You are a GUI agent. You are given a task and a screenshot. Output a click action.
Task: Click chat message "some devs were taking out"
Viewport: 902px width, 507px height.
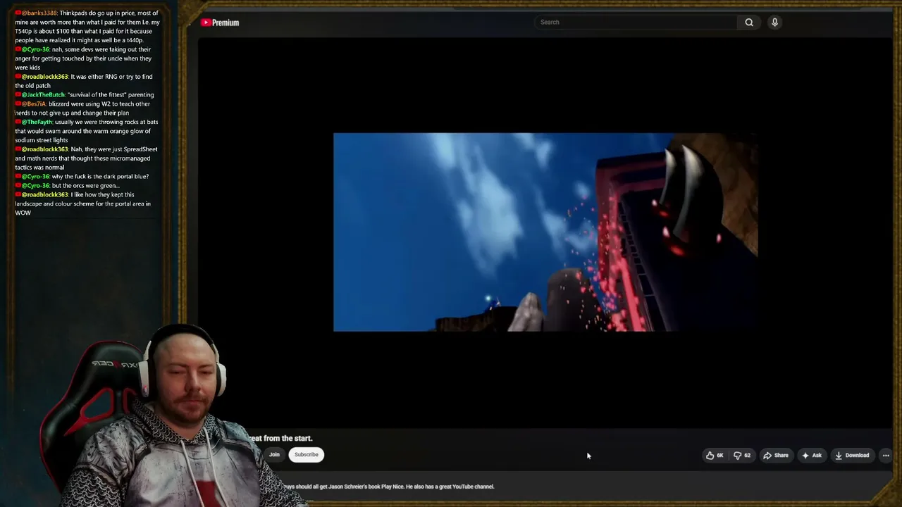(x=83, y=59)
